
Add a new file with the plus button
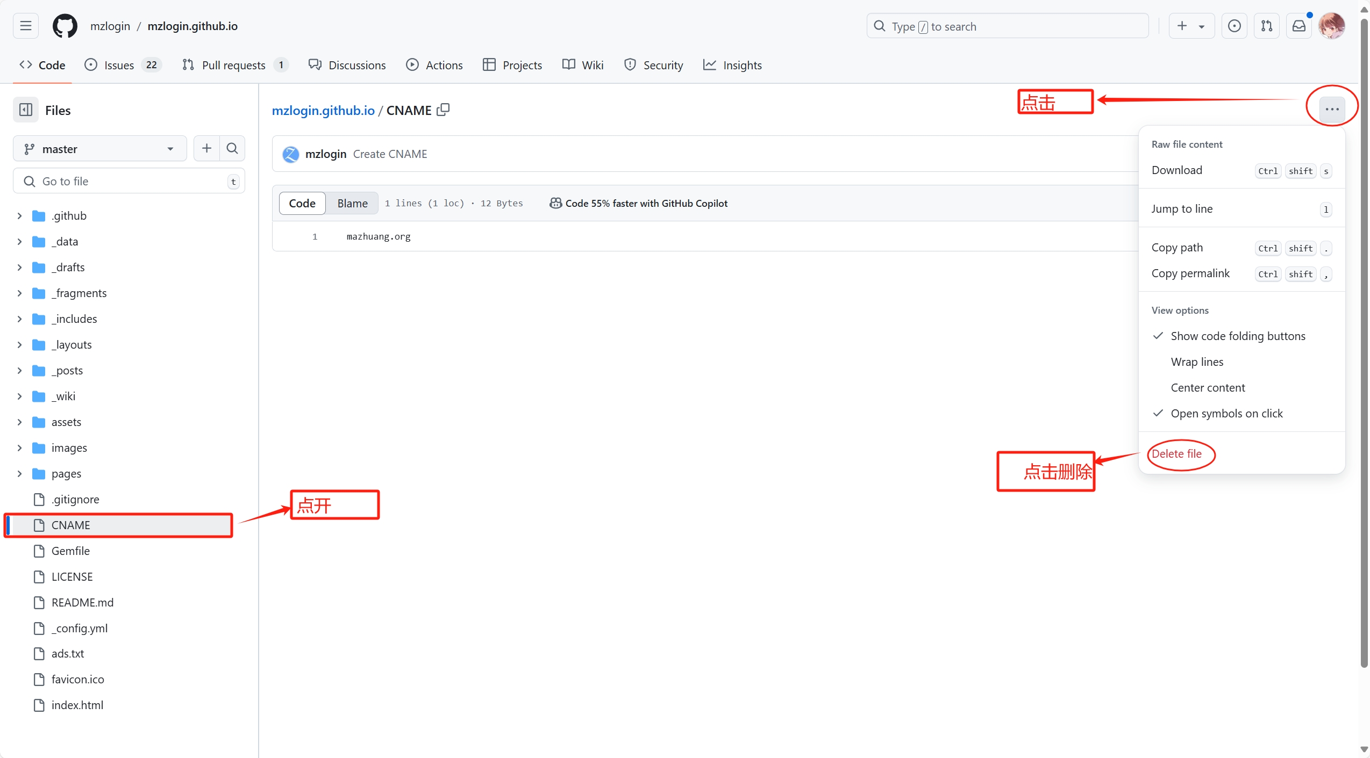(206, 148)
